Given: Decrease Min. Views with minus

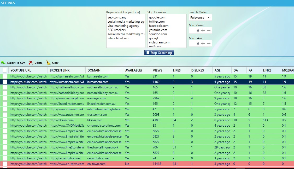Looking at the screenshot, I should pos(209,30).
